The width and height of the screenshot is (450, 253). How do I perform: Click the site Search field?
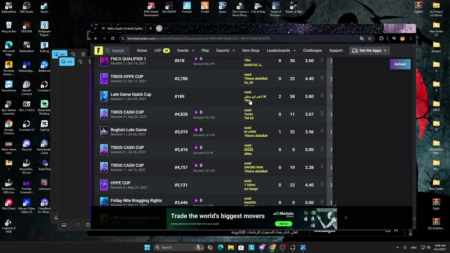[x=118, y=51]
